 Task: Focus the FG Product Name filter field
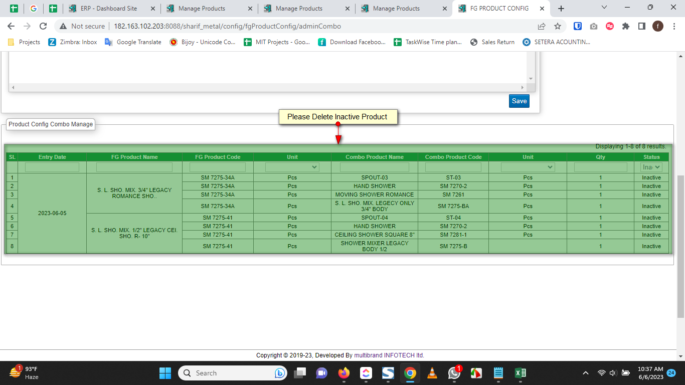click(x=134, y=167)
